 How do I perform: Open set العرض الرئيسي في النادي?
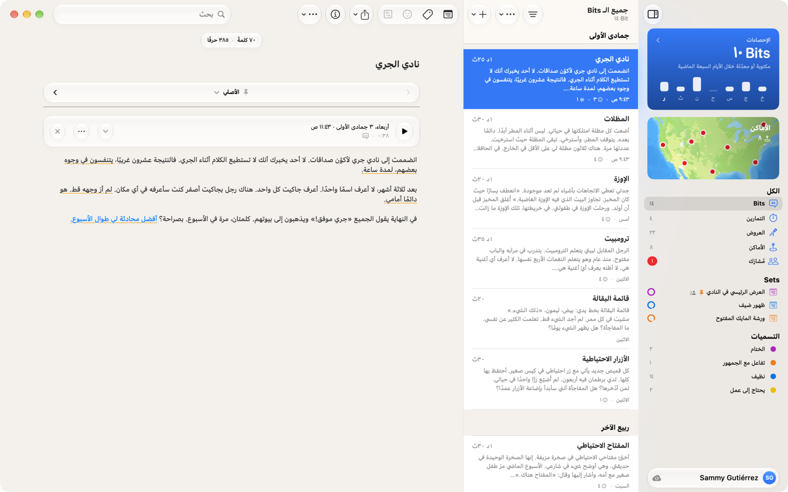(x=713, y=292)
